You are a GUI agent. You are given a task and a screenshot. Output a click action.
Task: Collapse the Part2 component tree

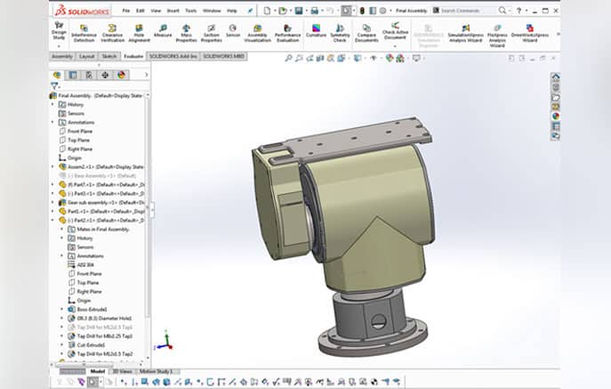point(53,221)
